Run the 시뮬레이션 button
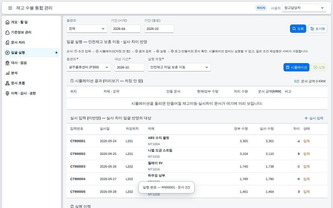Screen dimensions: 333x208 pos(296,67)
